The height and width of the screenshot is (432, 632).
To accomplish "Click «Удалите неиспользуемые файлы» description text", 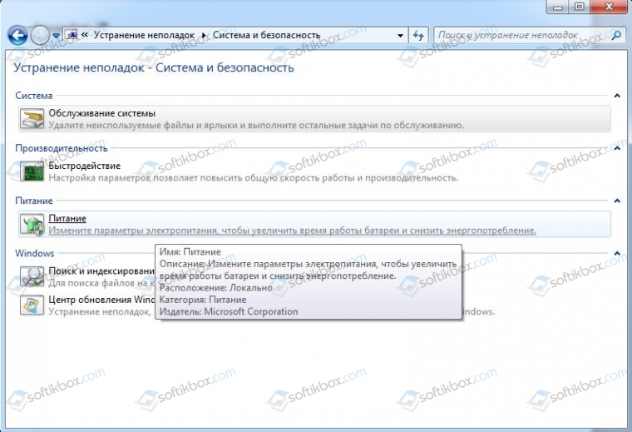I will (x=256, y=126).
